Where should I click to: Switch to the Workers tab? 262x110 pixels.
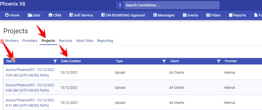pos(12,40)
